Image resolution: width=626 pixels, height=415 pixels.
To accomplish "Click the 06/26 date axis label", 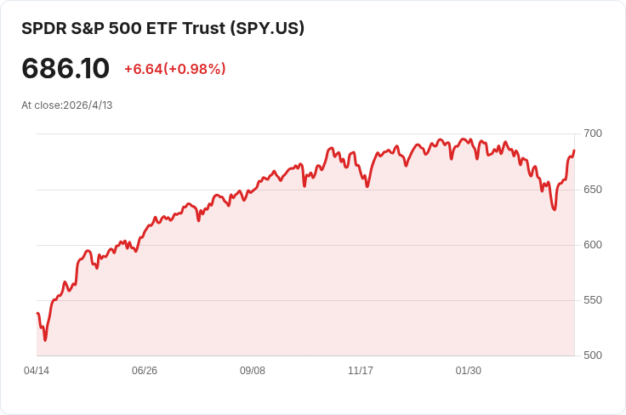I will coord(144,371).
